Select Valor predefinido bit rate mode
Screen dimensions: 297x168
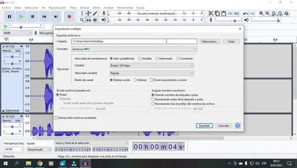pos(122,58)
